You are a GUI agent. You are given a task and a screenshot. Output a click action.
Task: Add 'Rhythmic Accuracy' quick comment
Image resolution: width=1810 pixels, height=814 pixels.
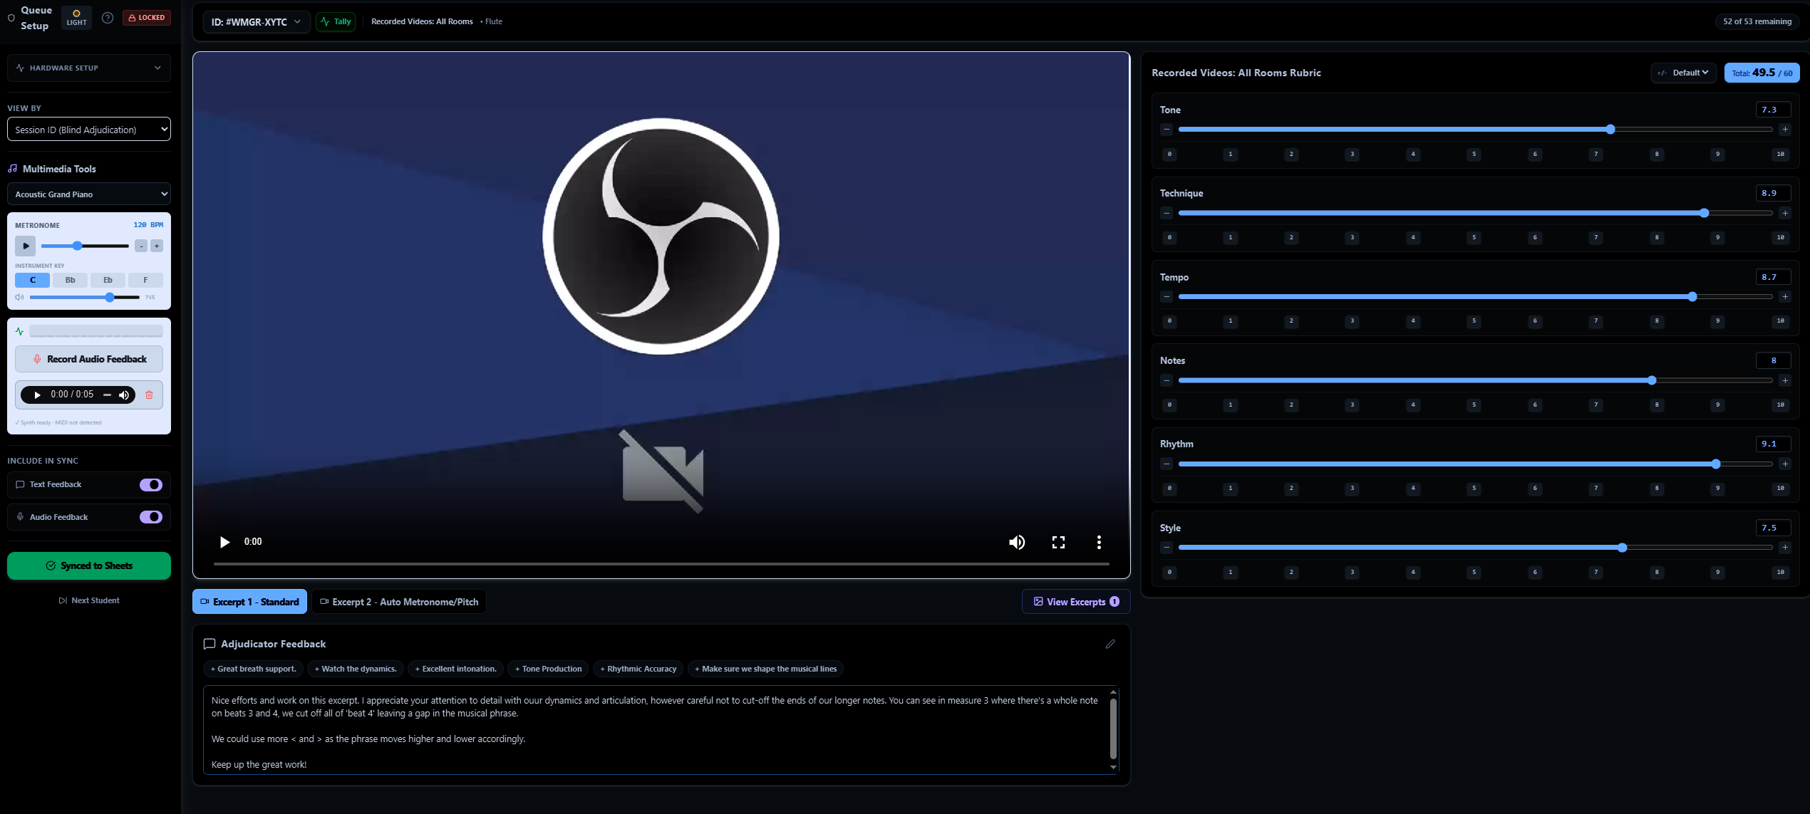click(638, 669)
